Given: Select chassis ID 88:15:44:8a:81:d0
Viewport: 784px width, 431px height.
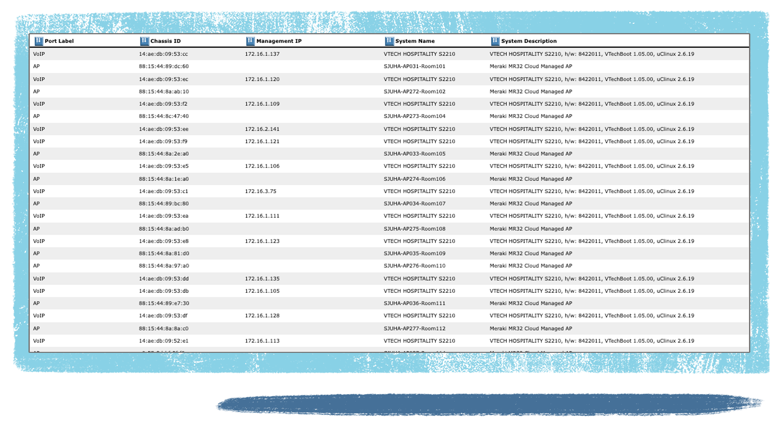Looking at the screenshot, I should [x=163, y=254].
